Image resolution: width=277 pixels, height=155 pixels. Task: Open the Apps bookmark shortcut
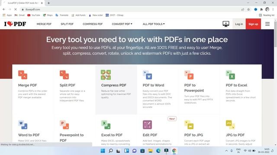coord(7,15)
